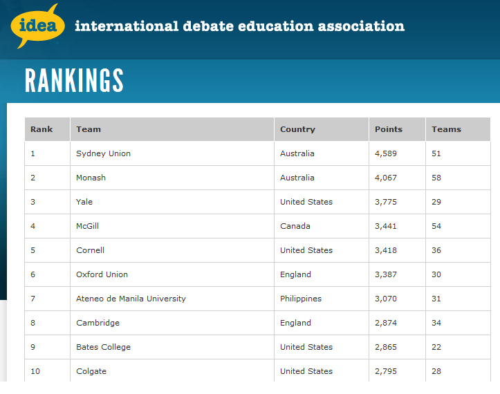Click the international debate education association title
This screenshot has width=500, height=394.
tap(239, 27)
